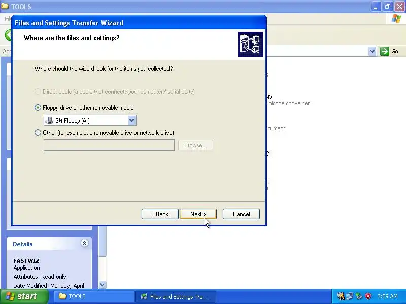The width and height of the screenshot is (406, 304).
Task: Open the address bar dropdown in TOOLS window
Action: click(x=372, y=51)
